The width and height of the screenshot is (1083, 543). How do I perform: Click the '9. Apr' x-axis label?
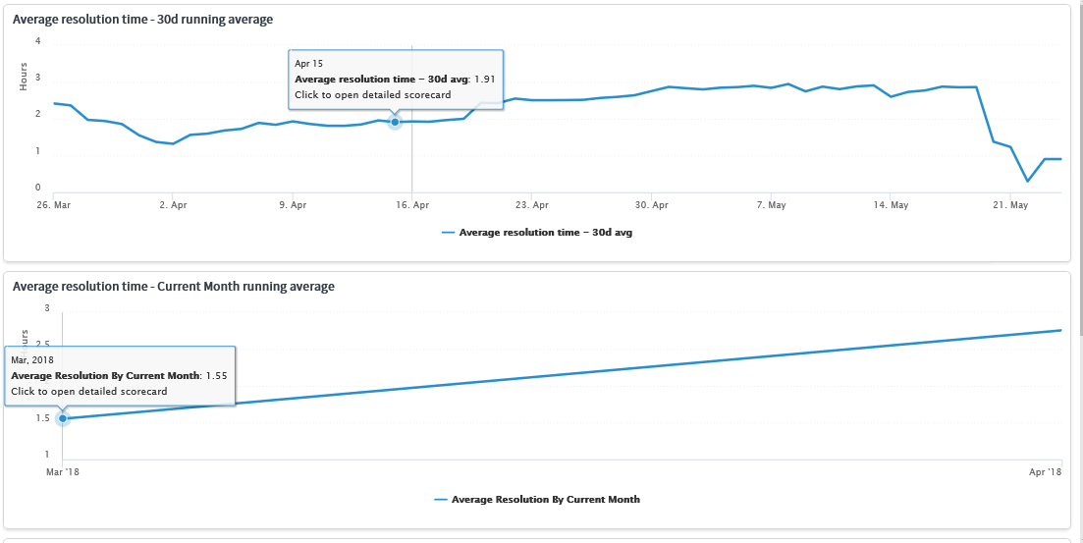[x=293, y=205]
